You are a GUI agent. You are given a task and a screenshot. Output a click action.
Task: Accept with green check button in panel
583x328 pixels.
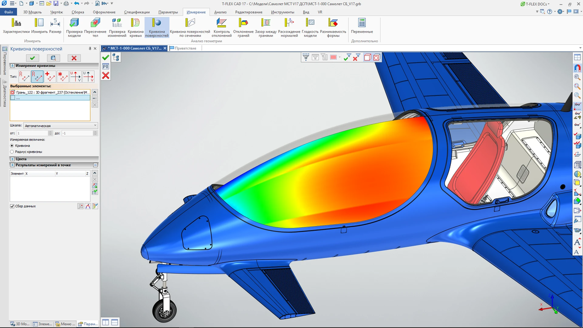click(x=33, y=58)
